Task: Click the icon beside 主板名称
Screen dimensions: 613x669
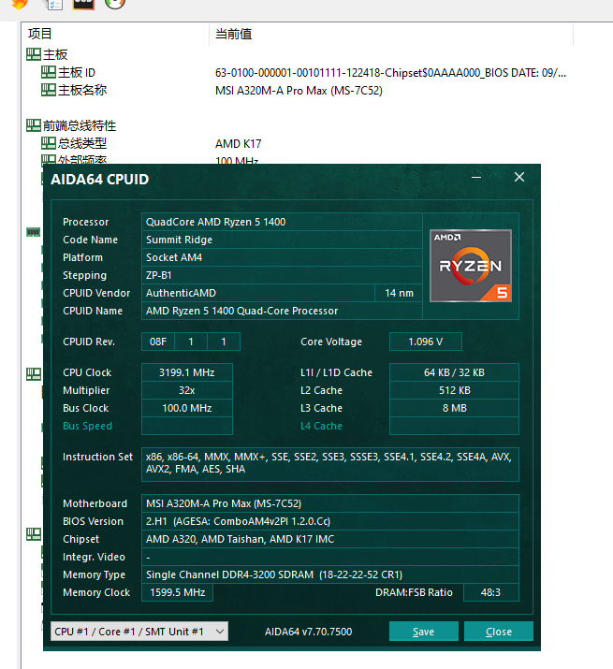Action: [x=49, y=90]
